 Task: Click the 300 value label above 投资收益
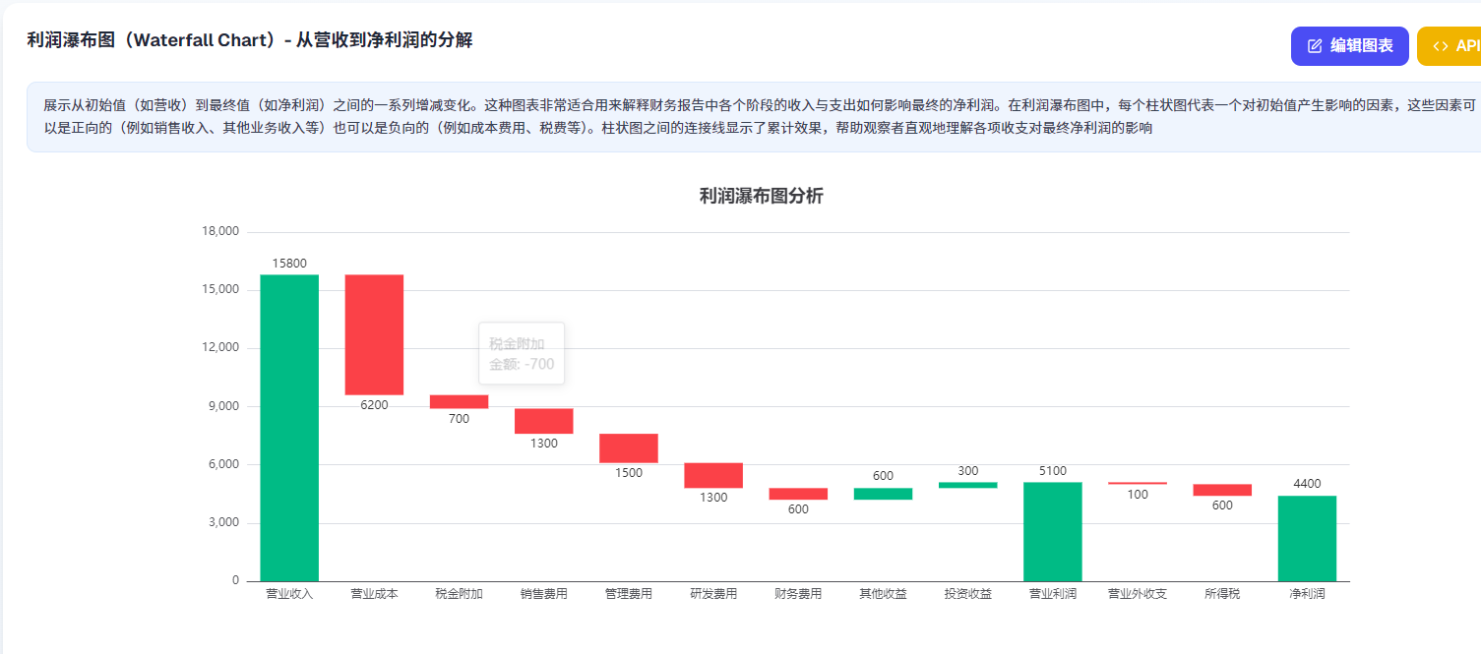pos(968,471)
